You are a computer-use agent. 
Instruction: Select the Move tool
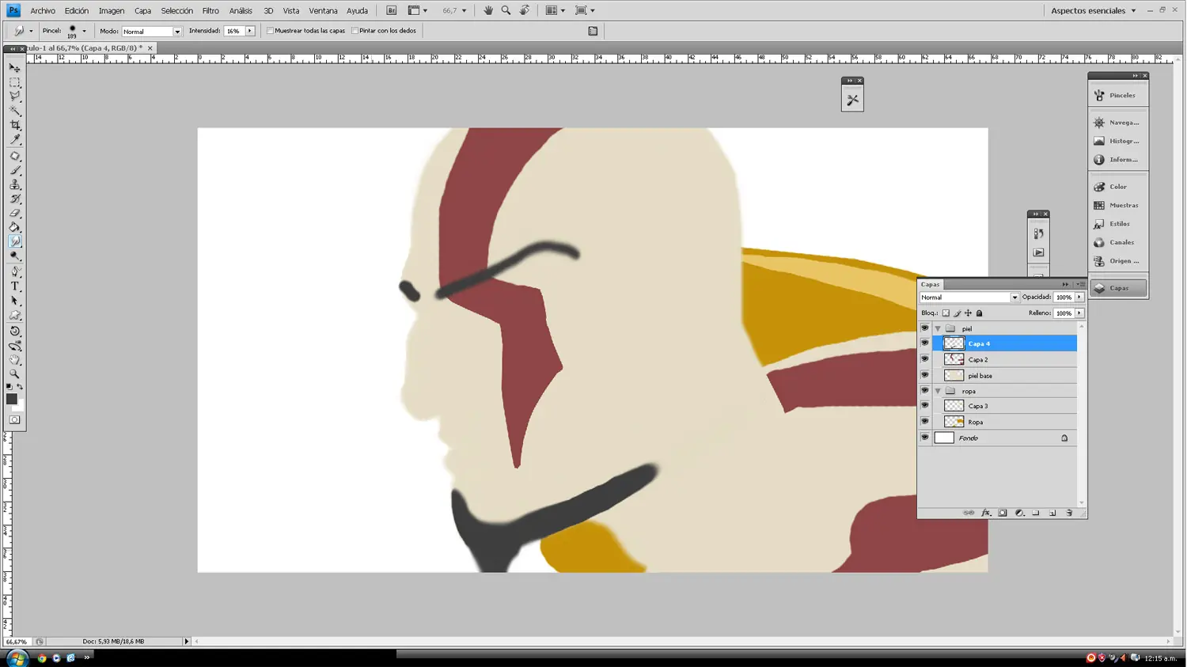(14, 68)
